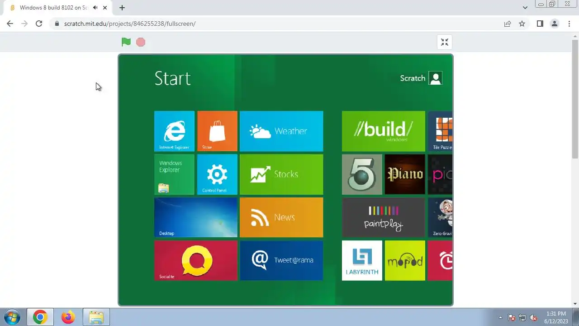Click the scrollbar up arrow
Viewport: 579px width, 326px height.
point(575,36)
